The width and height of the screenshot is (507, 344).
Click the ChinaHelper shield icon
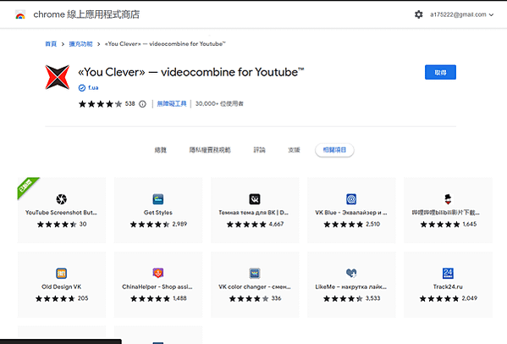pyautogui.click(x=158, y=273)
